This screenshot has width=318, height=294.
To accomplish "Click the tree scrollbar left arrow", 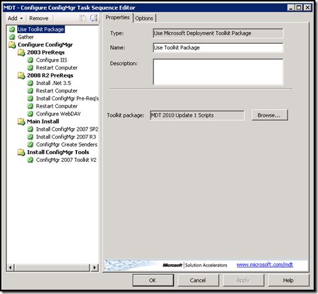I will (10, 267).
